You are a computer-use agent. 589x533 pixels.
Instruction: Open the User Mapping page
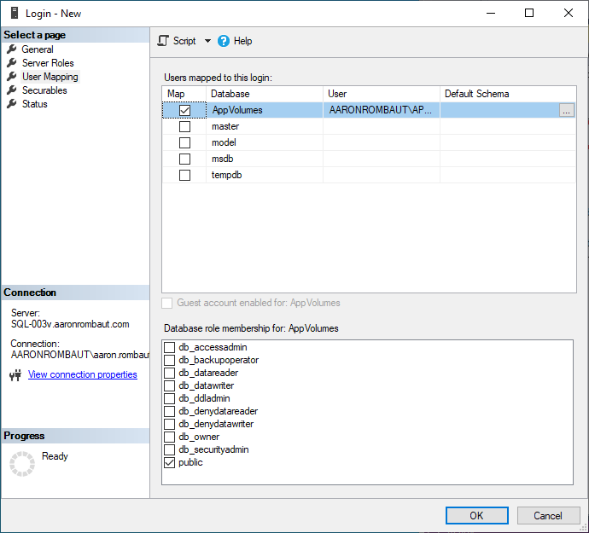(x=50, y=77)
